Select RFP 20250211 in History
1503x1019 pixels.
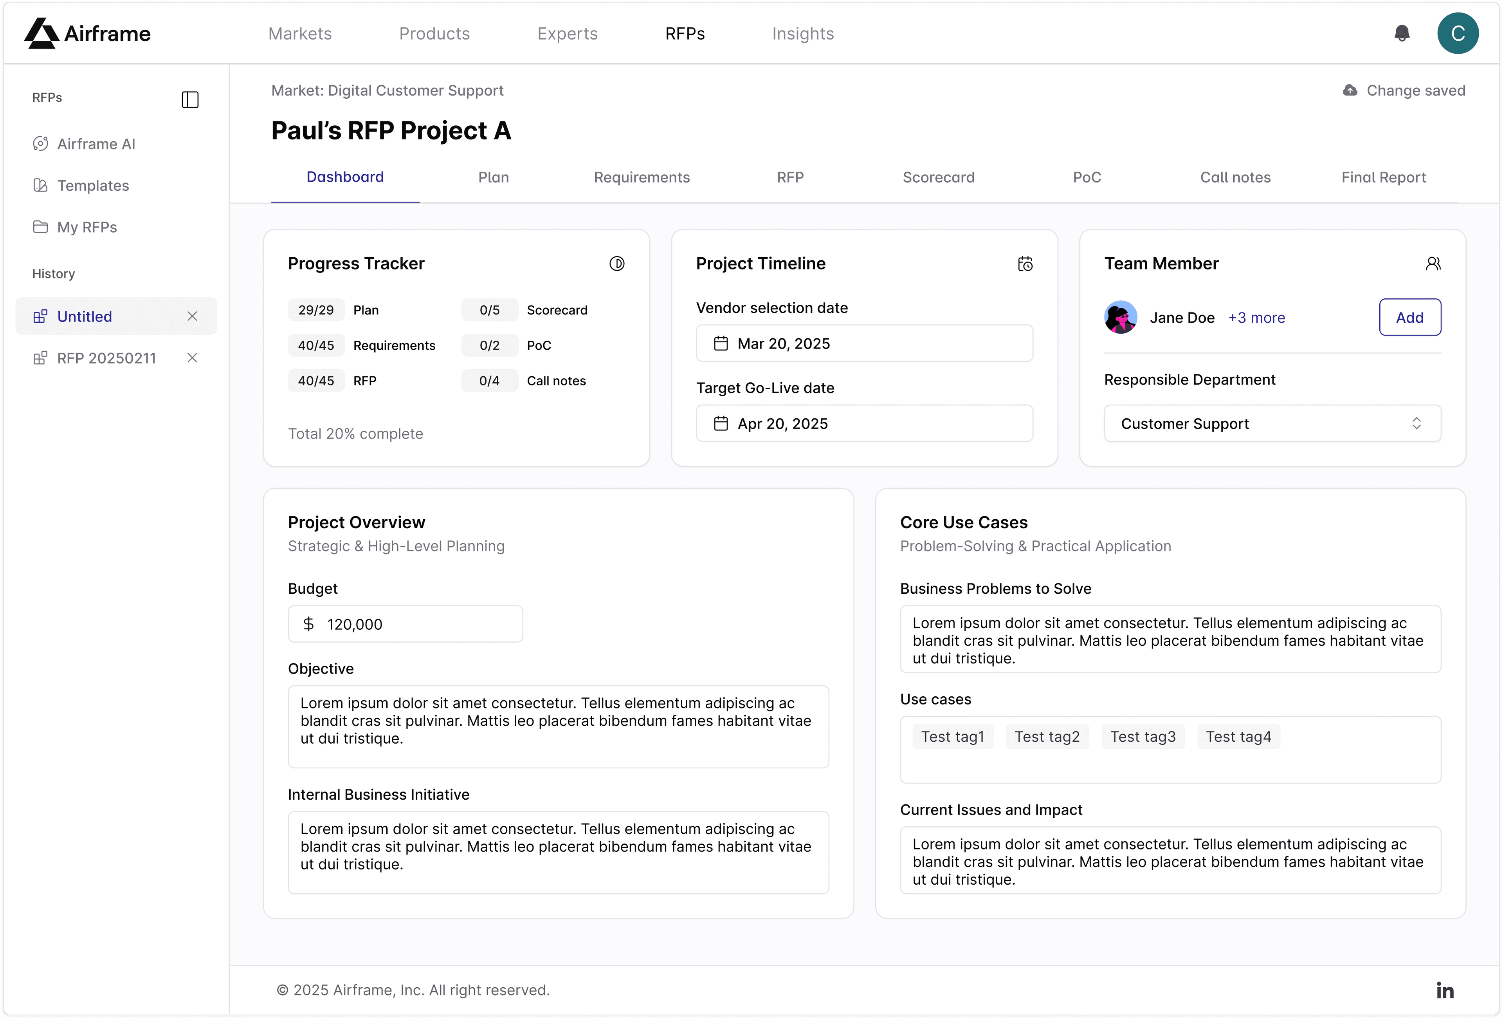pyautogui.click(x=107, y=358)
